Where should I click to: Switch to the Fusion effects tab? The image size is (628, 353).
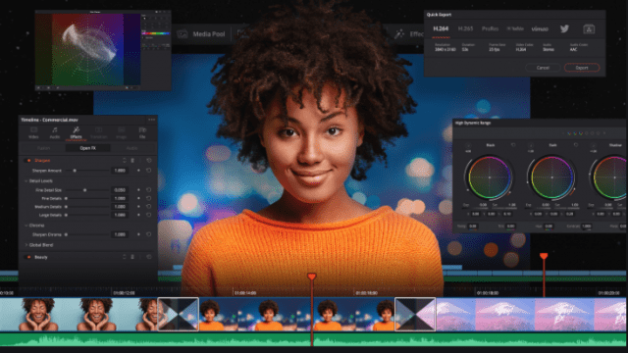(43, 148)
